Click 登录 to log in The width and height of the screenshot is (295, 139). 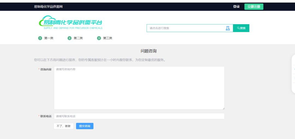point(236,7)
